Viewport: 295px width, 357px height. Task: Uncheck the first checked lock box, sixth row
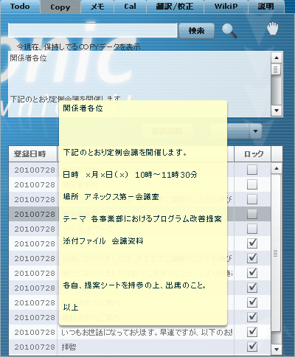(252, 243)
